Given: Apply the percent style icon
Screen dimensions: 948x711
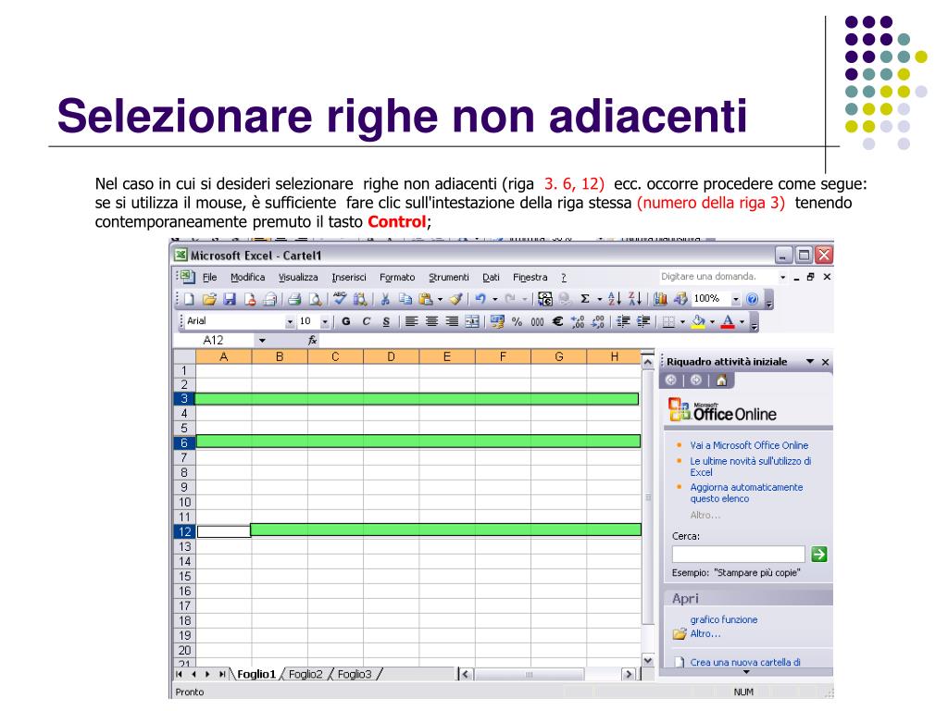Looking at the screenshot, I should tap(517, 321).
